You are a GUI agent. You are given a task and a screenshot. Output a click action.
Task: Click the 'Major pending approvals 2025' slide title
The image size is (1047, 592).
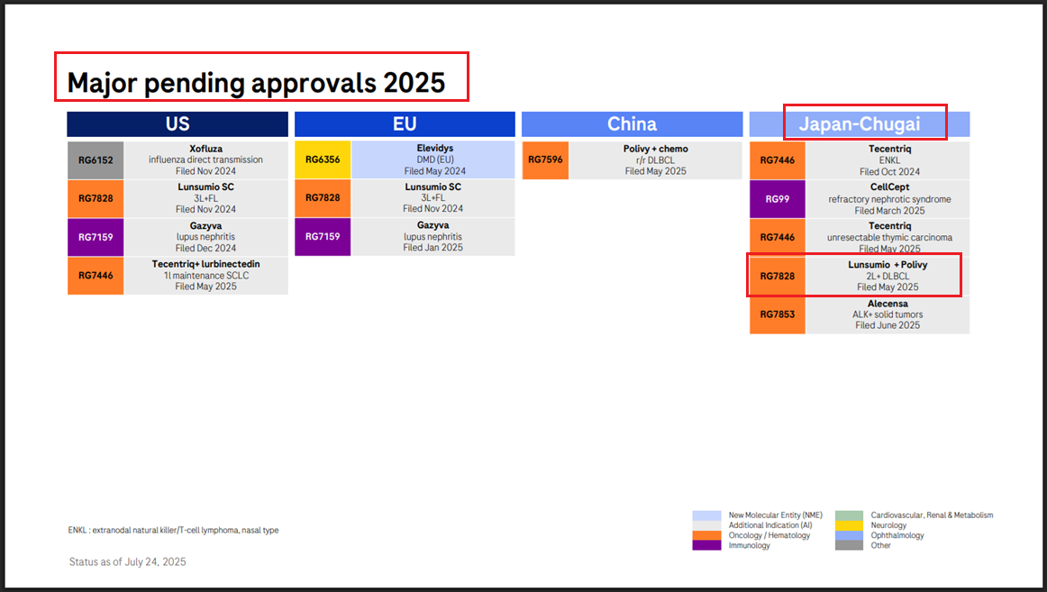tap(257, 84)
